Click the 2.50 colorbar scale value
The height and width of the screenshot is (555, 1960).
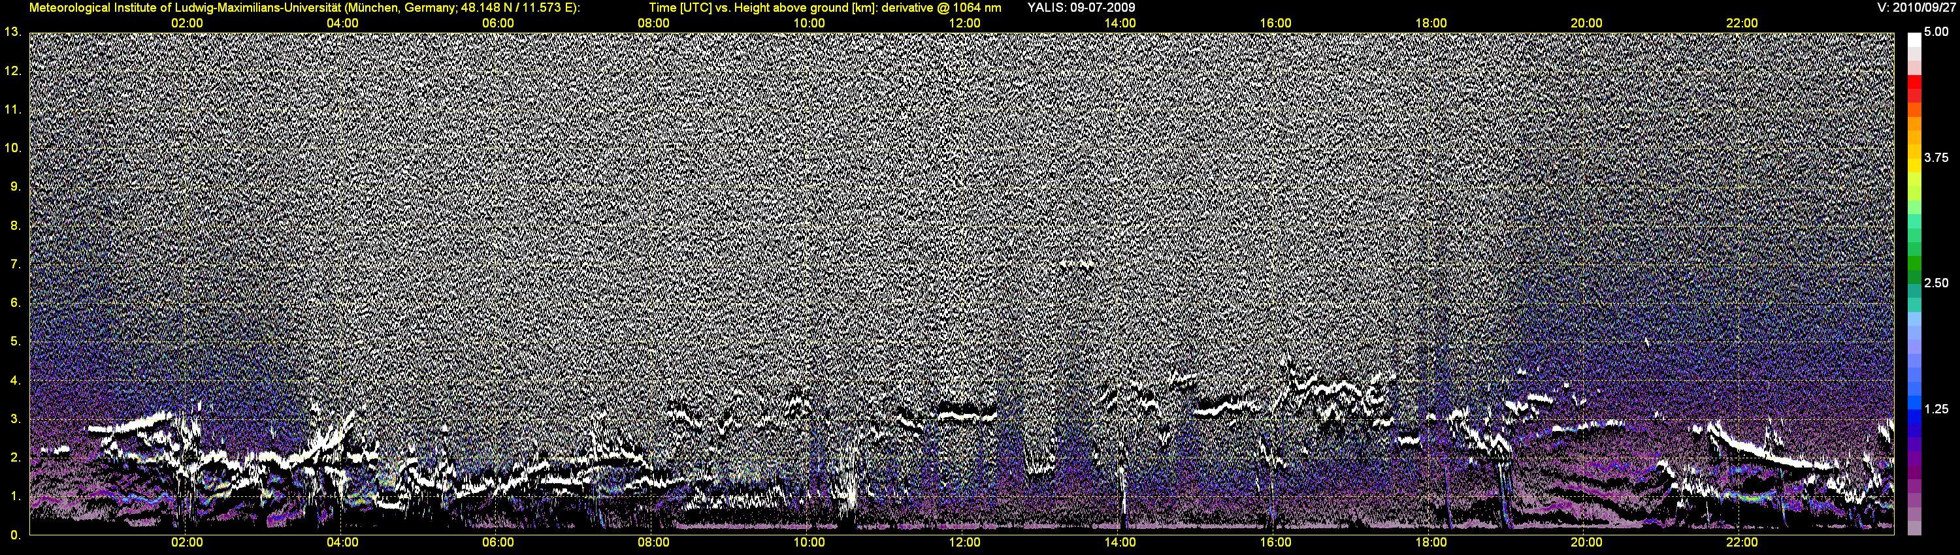pyautogui.click(x=1936, y=283)
